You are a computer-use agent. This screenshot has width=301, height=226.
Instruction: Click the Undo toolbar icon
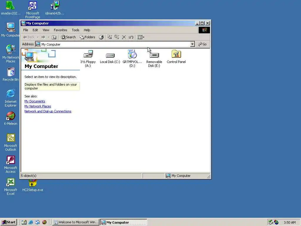point(131,37)
